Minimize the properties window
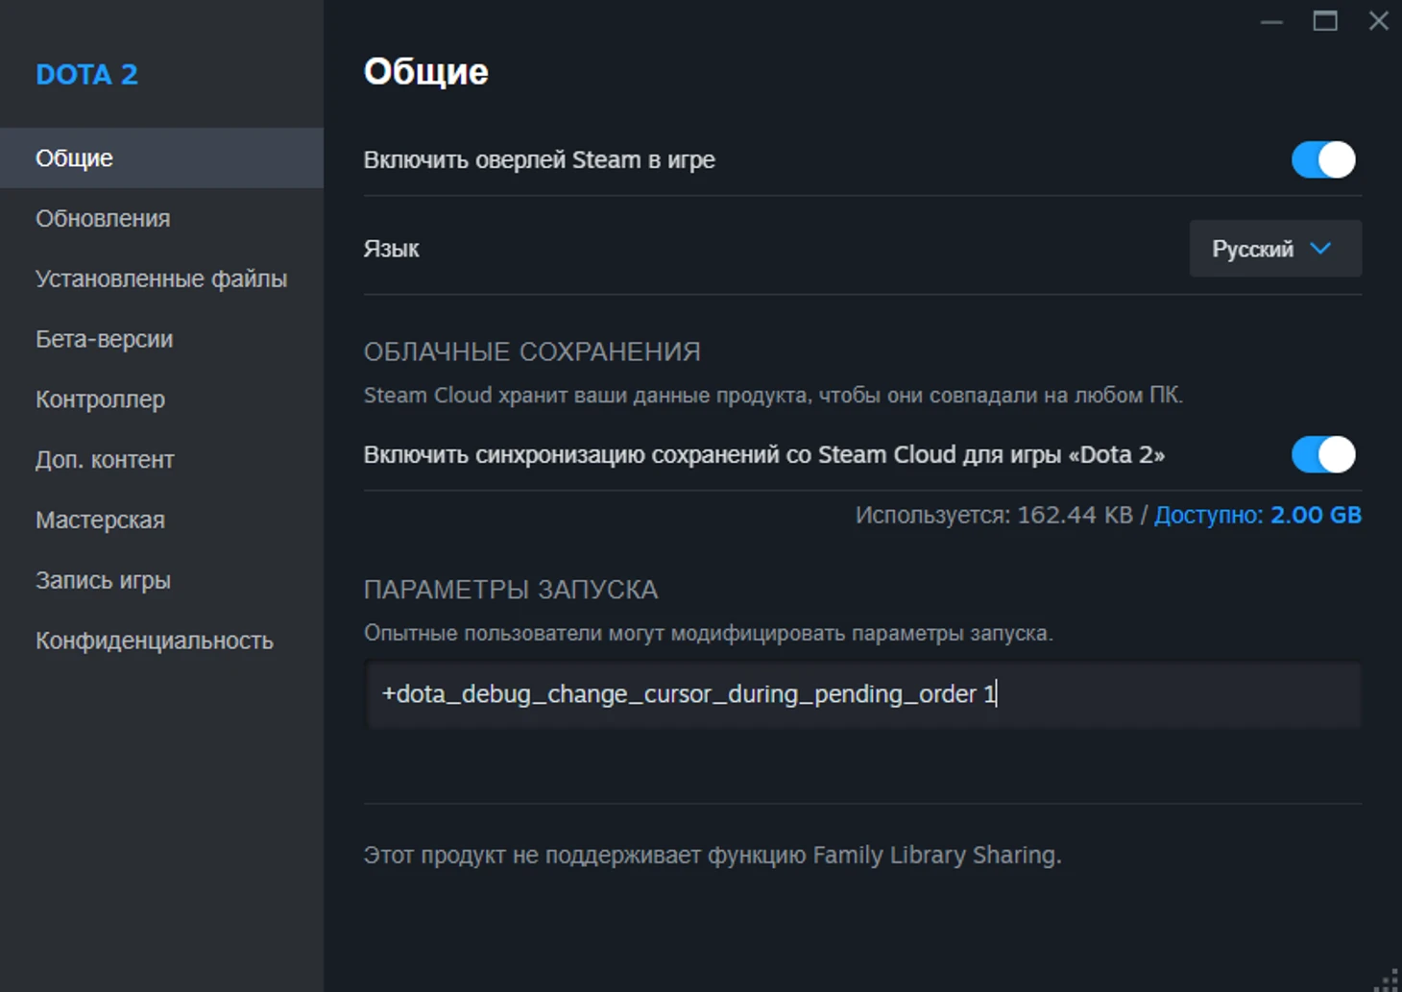 (1271, 21)
